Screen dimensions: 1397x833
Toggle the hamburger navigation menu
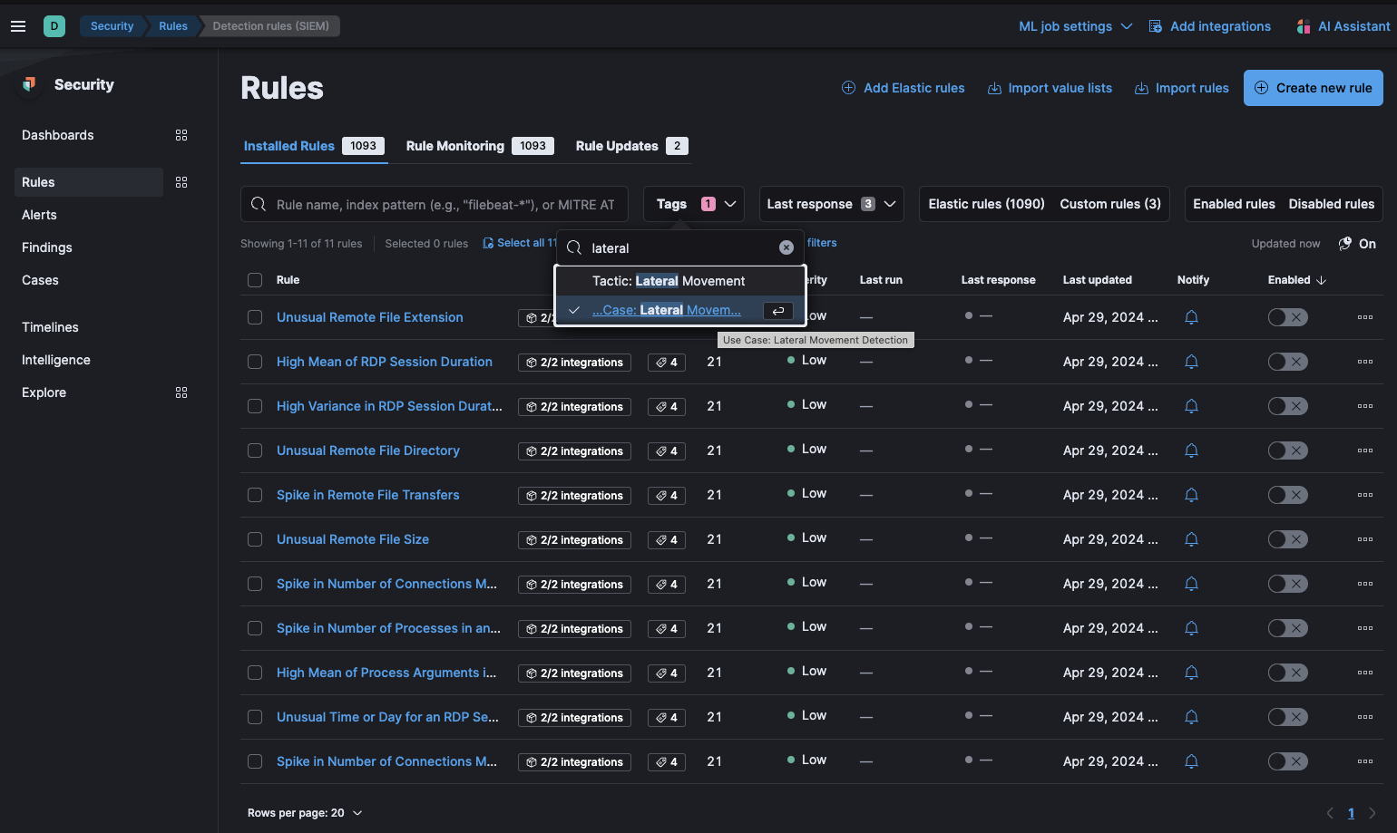(18, 25)
